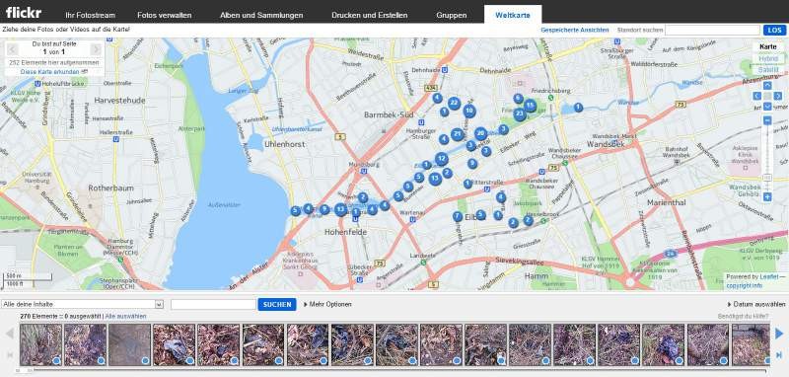Click next page arrow in page box
The width and height of the screenshot is (789, 377).
(x=96, y=49)
